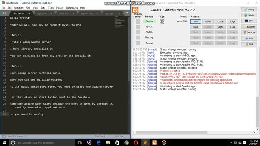Open the taskbar clock and date
The image size is (260, 146).
tap(253, 142)
